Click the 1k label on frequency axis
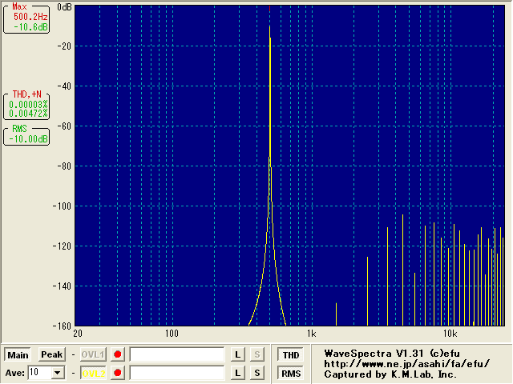Screen dimensions: 513x384 coord(312,334)
